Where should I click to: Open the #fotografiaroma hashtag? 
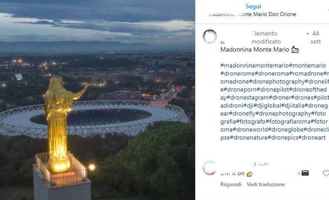(x=288, y=122)
